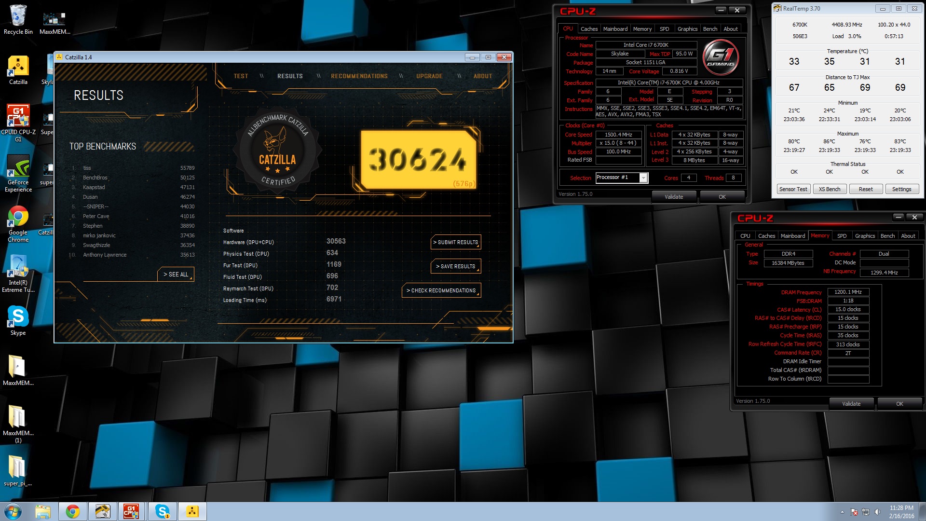Launch GeForce Experience from the desktop

pyautogui.click(x=18, y=174)
